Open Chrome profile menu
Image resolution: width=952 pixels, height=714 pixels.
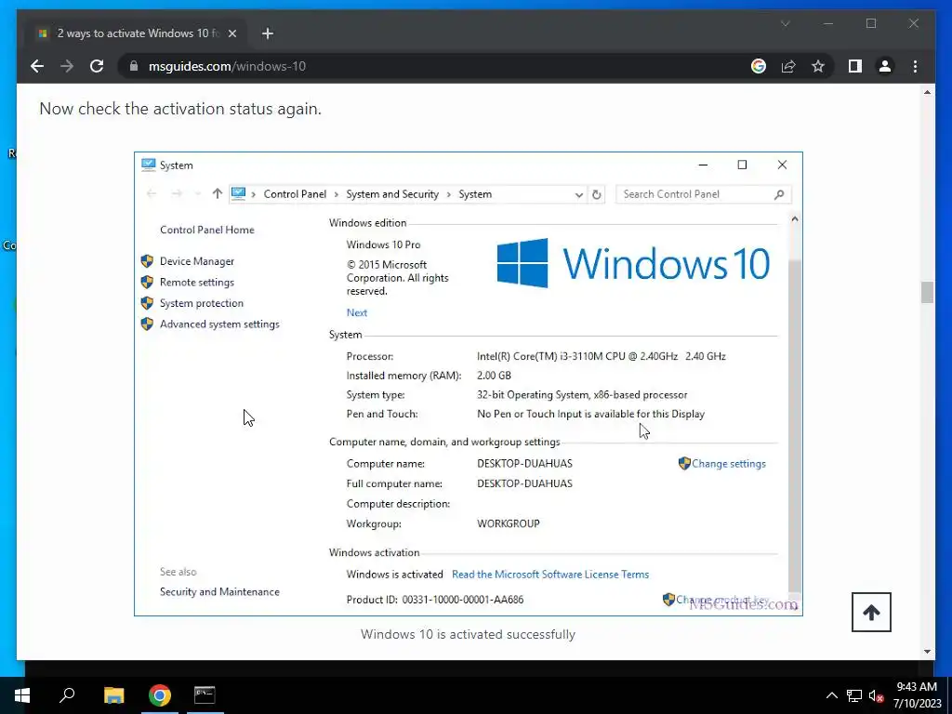tap(885, 66)
